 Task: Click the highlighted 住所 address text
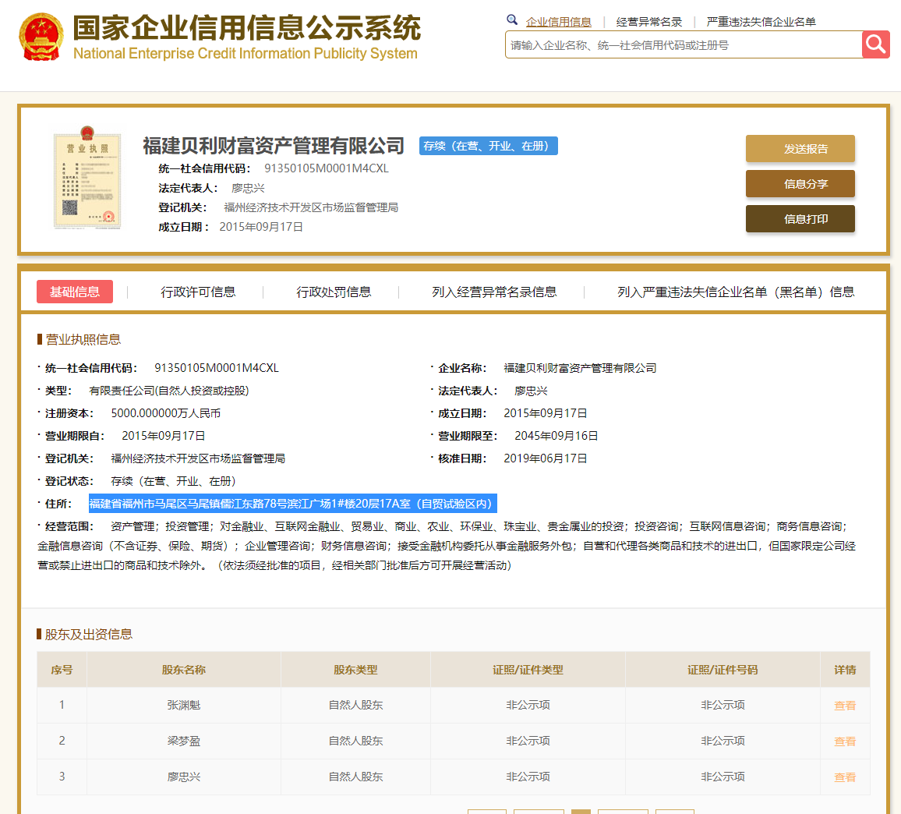[x=291, y=504]
